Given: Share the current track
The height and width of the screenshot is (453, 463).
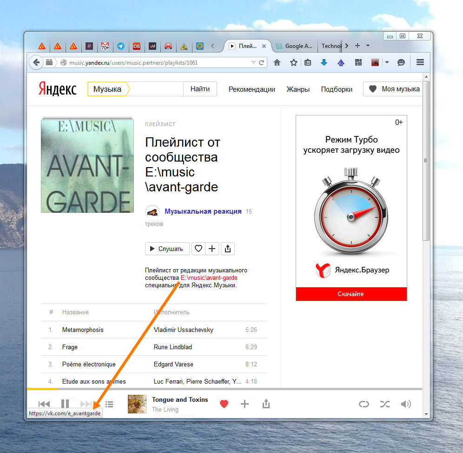Looking at the screenshot, I should (266, 404).
